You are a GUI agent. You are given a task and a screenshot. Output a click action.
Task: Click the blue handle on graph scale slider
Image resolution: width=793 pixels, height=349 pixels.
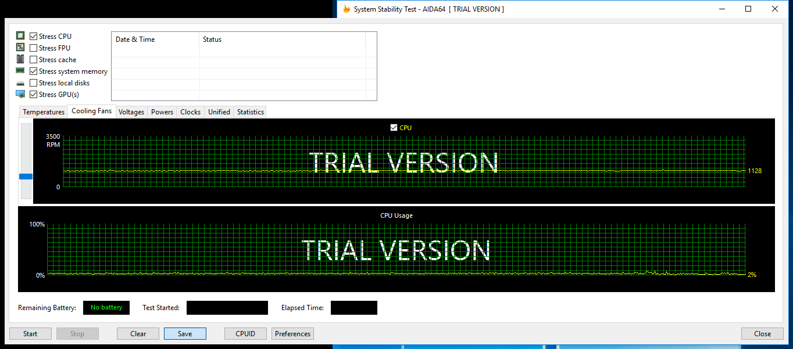pyautogui.click(x=26, y=177)
